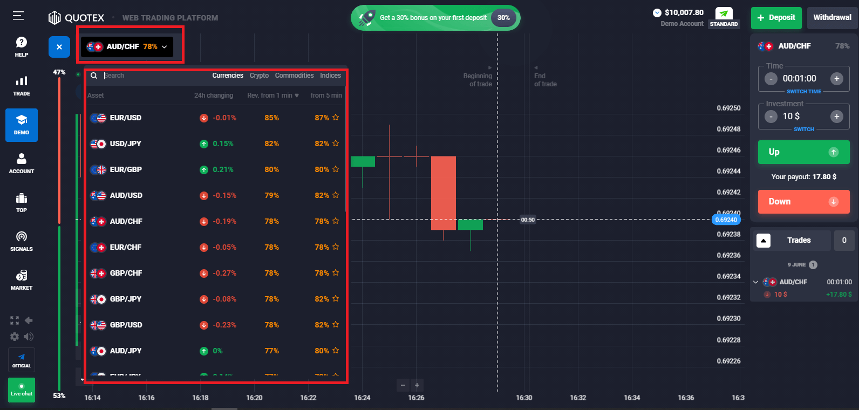
Task: Select AUD/USD from the asset list
Action: [x=215, y=195]
